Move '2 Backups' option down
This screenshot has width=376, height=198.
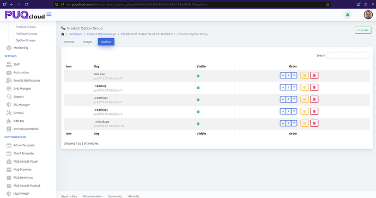click(x=283, y=100)
